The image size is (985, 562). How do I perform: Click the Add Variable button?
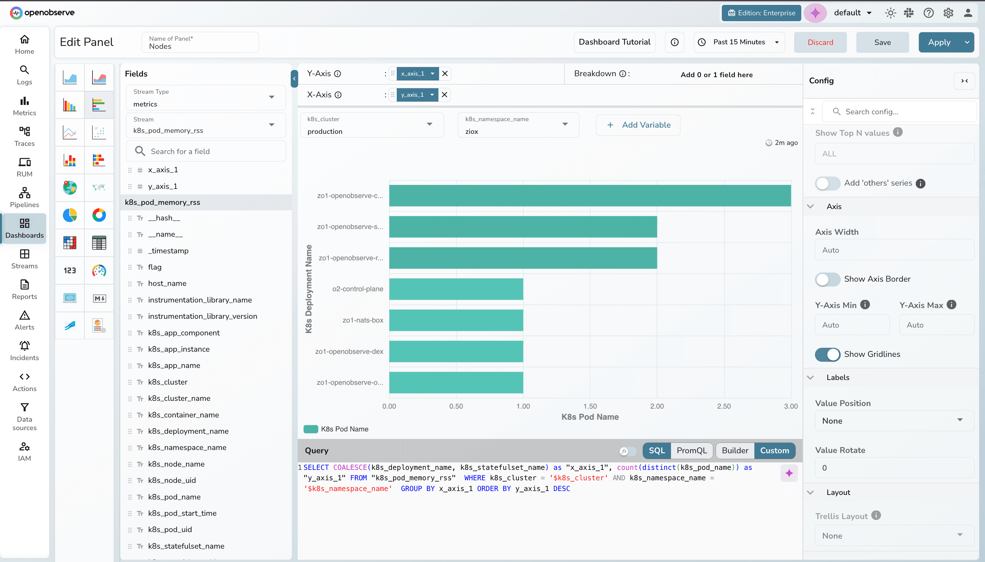[637, 125]
